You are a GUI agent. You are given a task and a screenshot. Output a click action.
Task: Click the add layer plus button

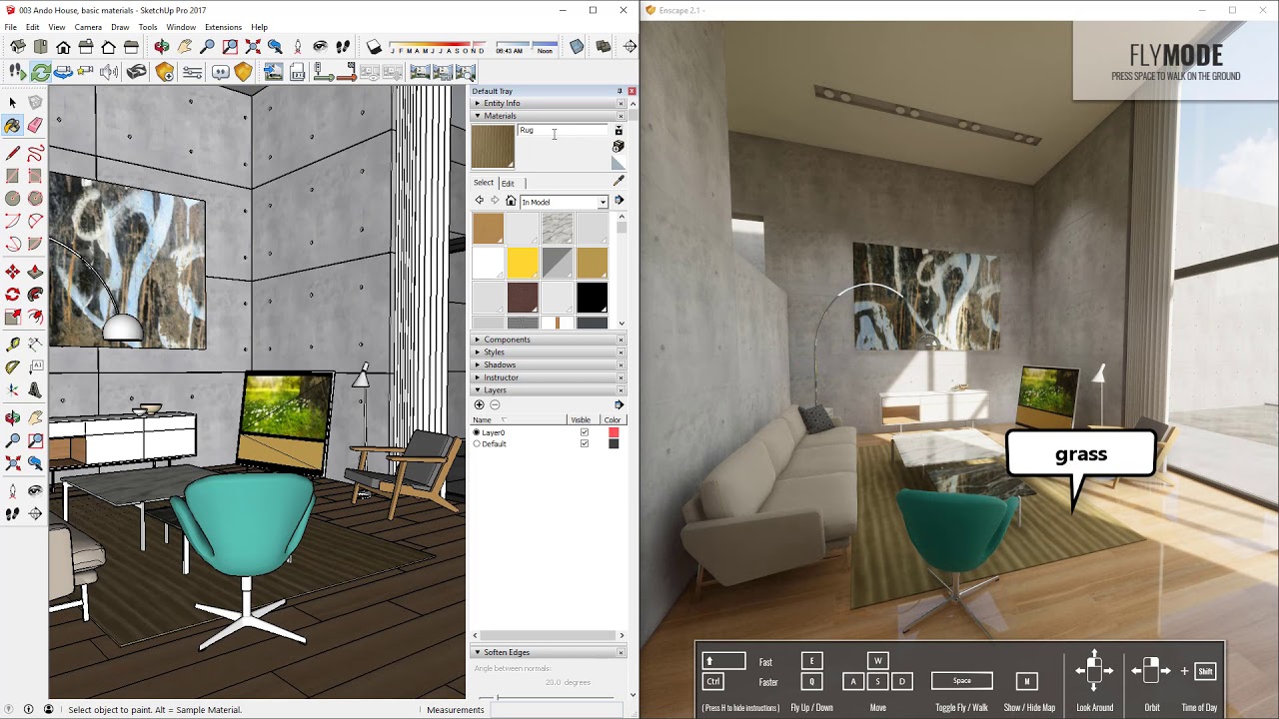[x=480, y=405]
